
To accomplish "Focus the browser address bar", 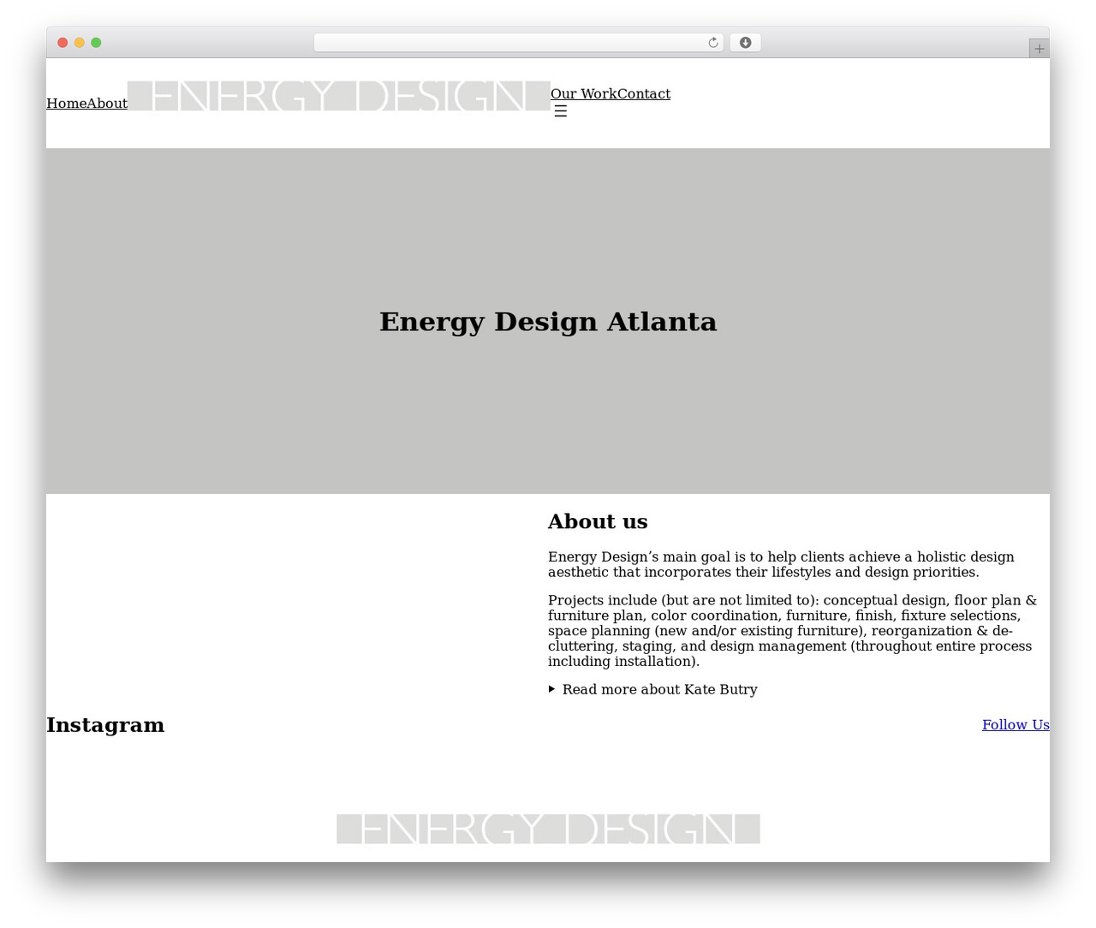I will 518,43.
